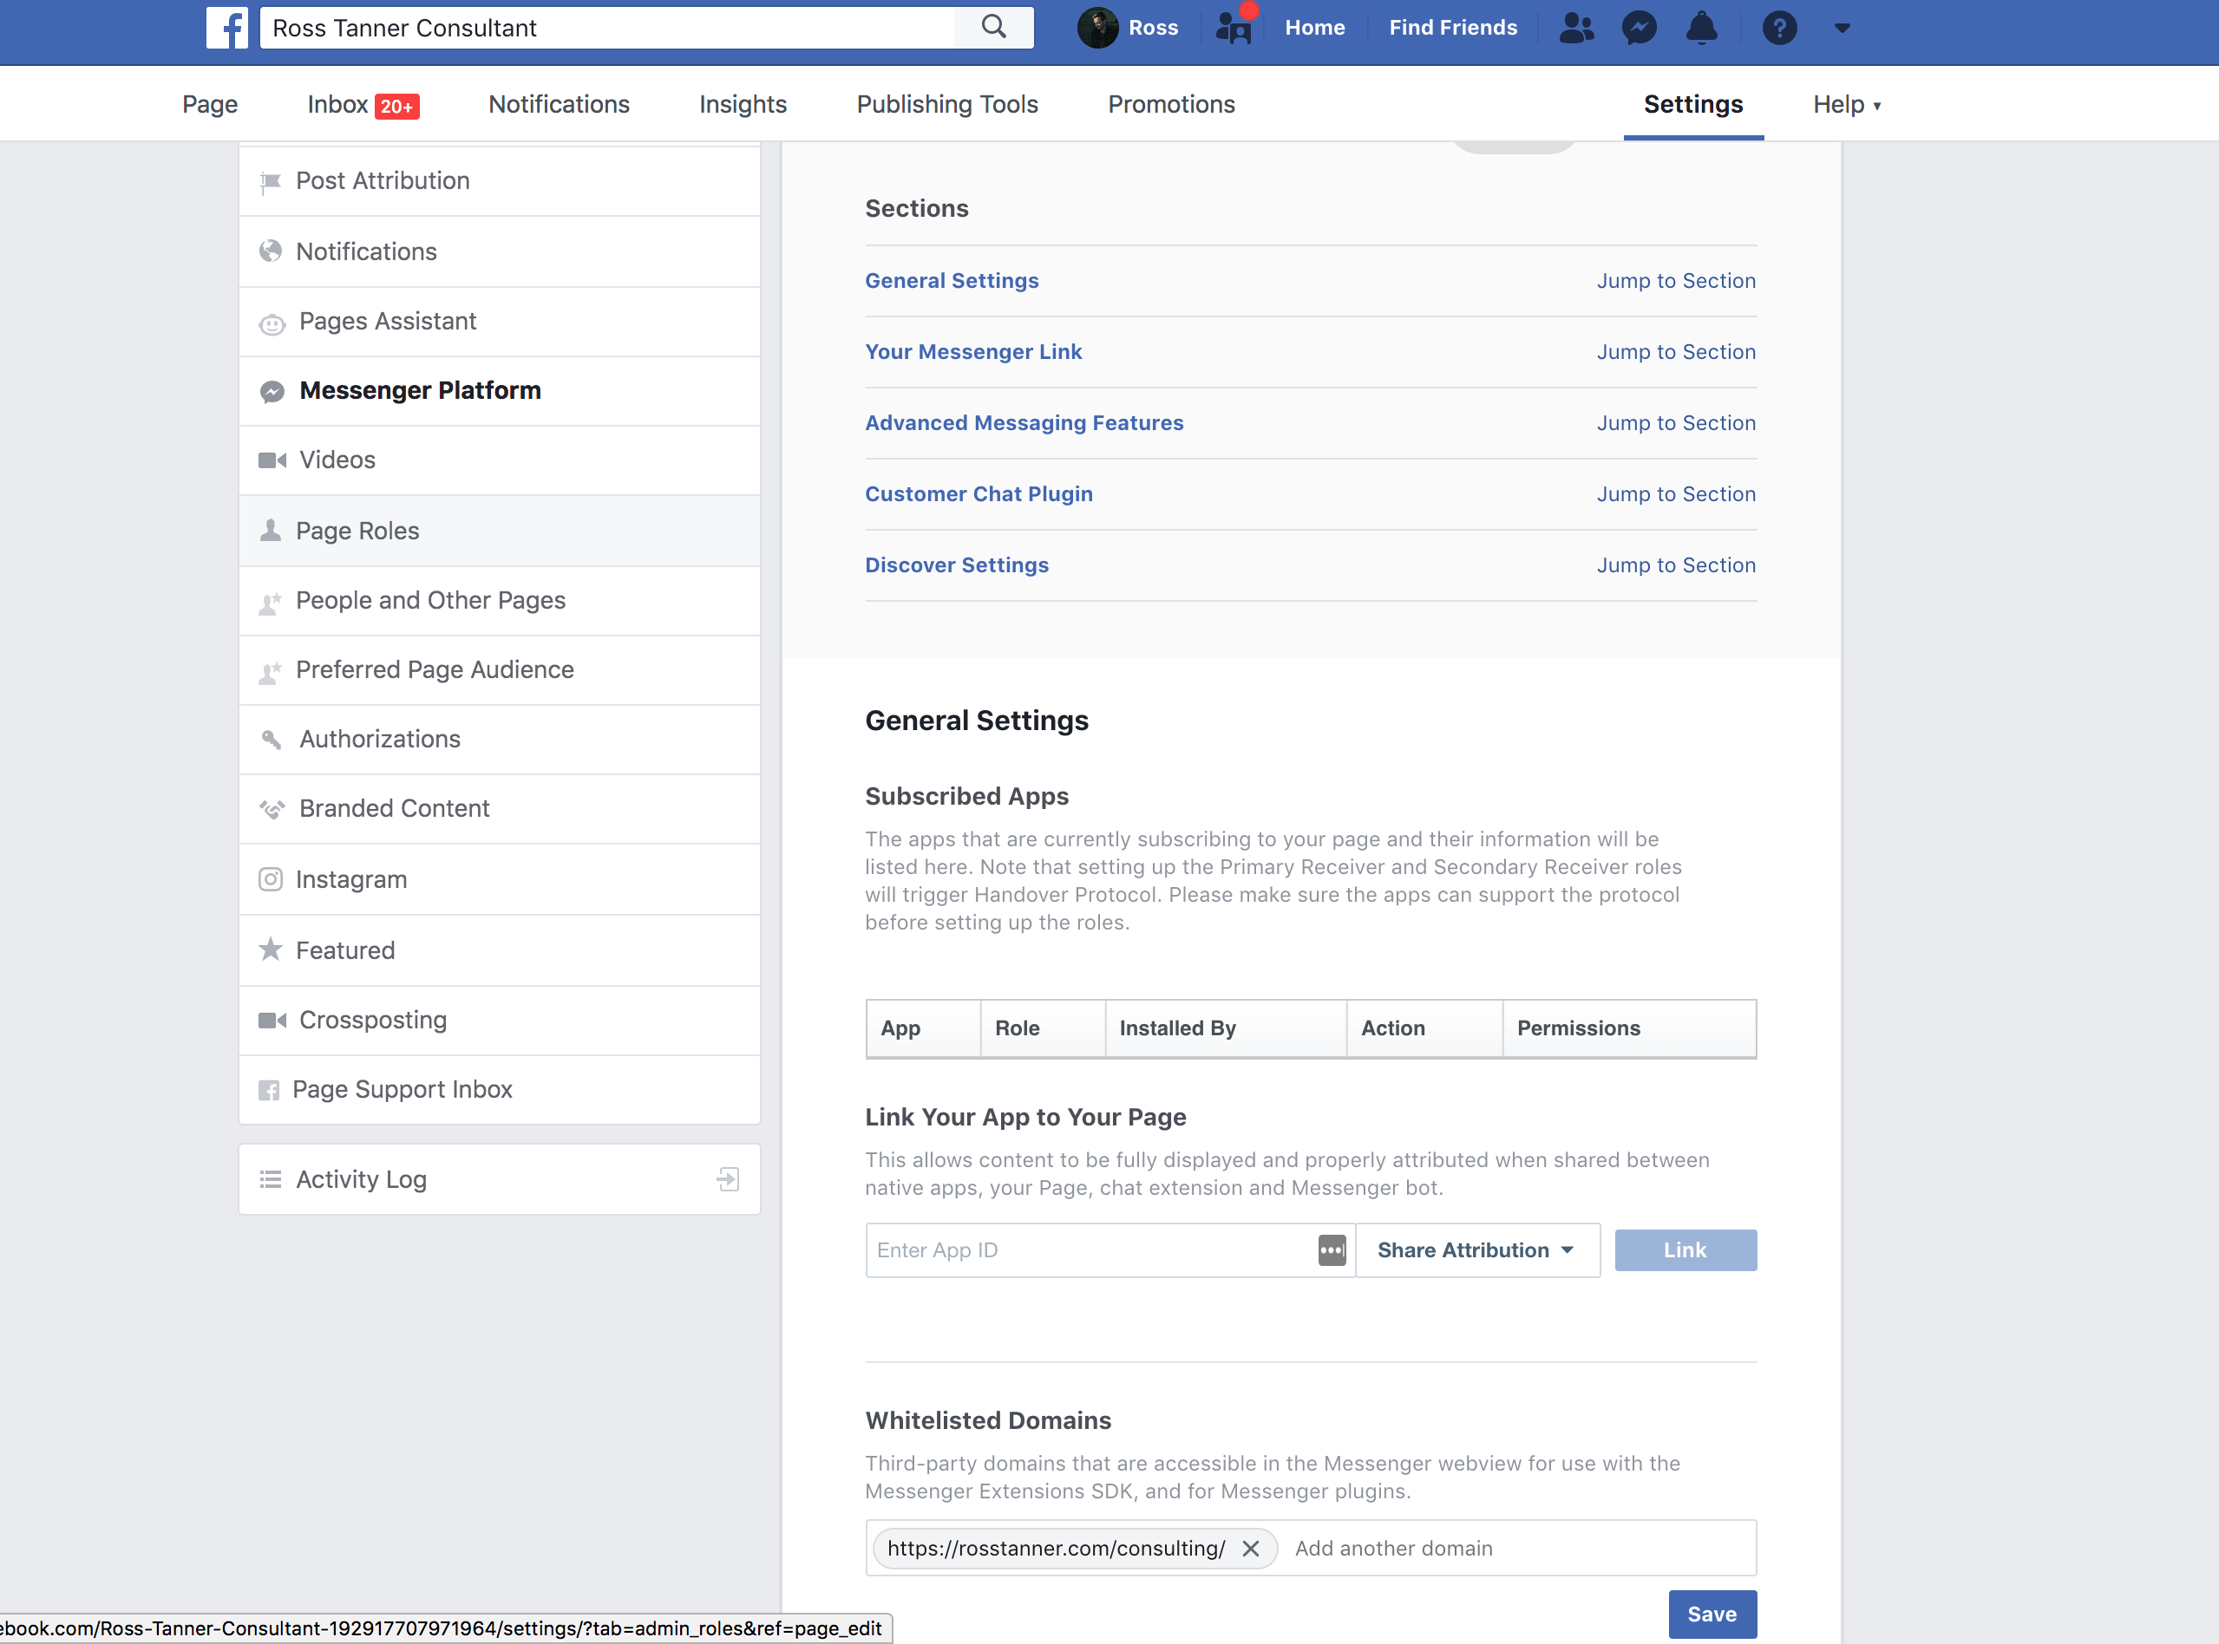Open the Ross profile avatar
The width and height of the screenshot is (2219, 1644).
point(1098,27)
